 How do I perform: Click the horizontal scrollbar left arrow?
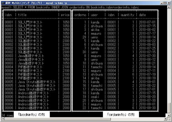click(x=3, y=119)
